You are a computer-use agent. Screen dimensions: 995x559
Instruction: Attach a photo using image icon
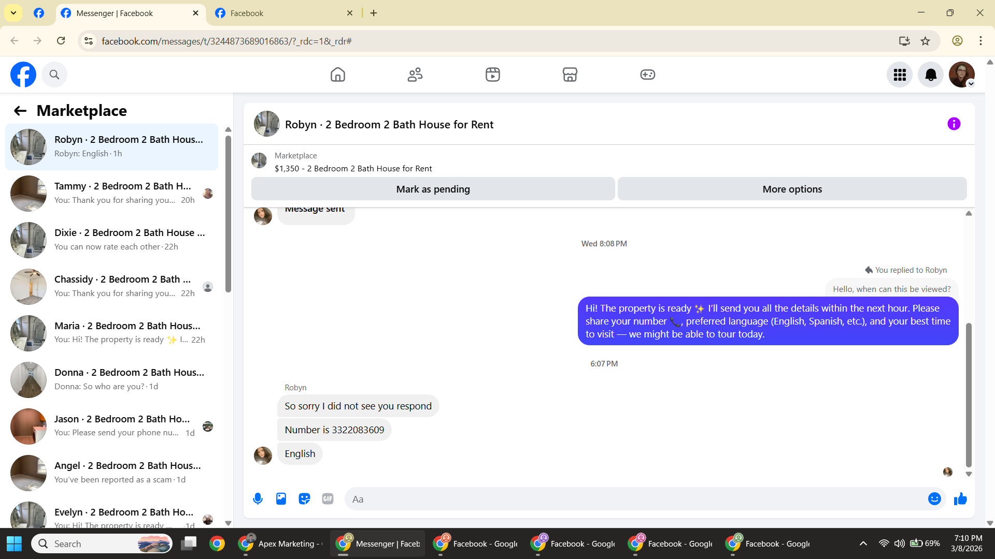[x=281, y=499]
